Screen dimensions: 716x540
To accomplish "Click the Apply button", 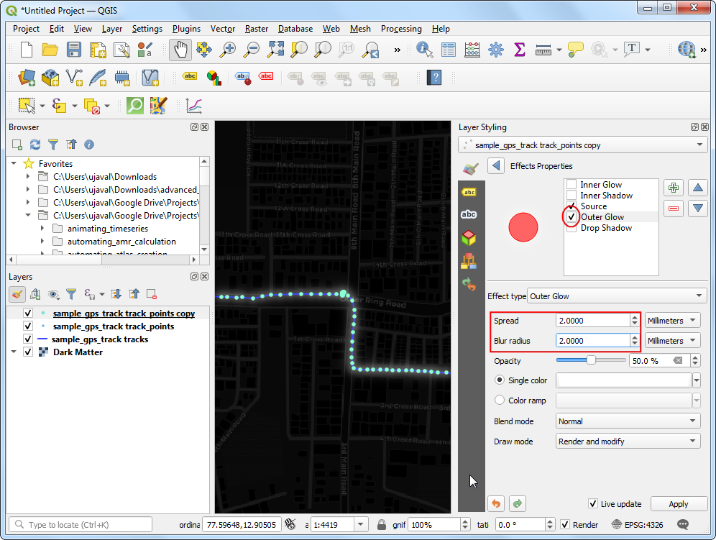I will (x=678, y=504).
